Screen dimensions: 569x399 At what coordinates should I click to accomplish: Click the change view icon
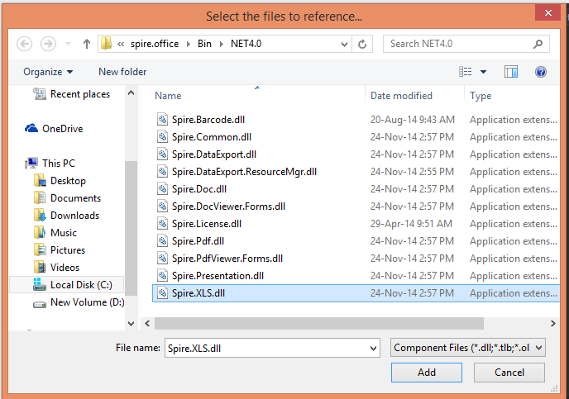[x=466, y=72]
